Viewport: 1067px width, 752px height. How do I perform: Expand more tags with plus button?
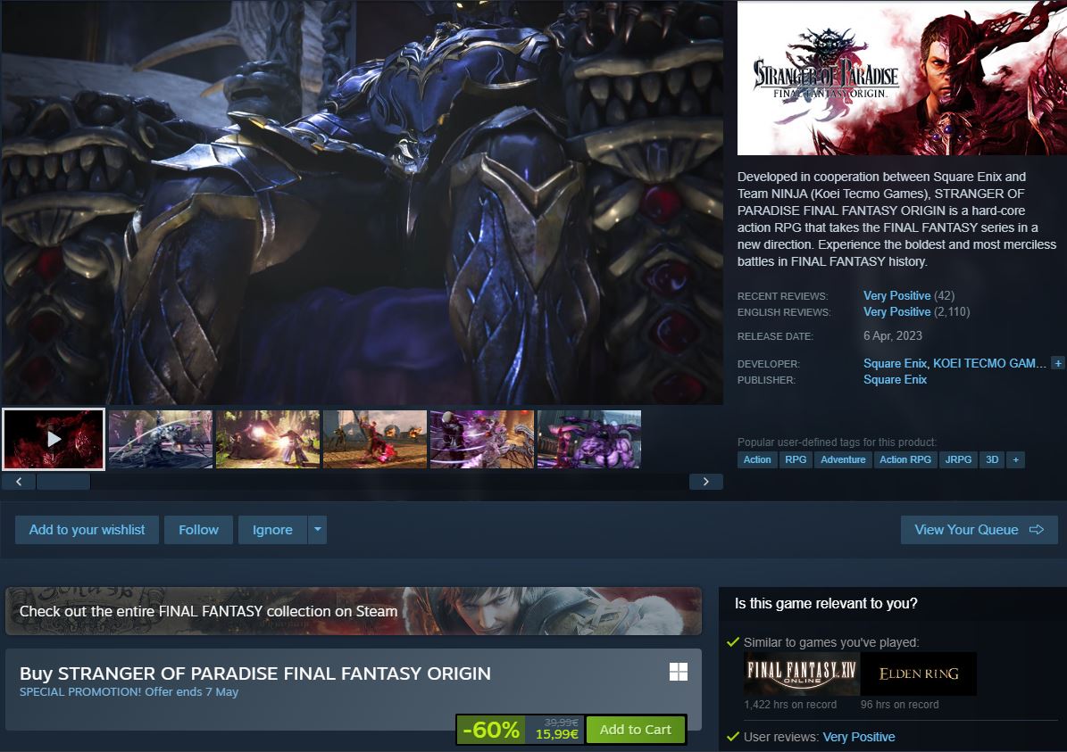1015,459
